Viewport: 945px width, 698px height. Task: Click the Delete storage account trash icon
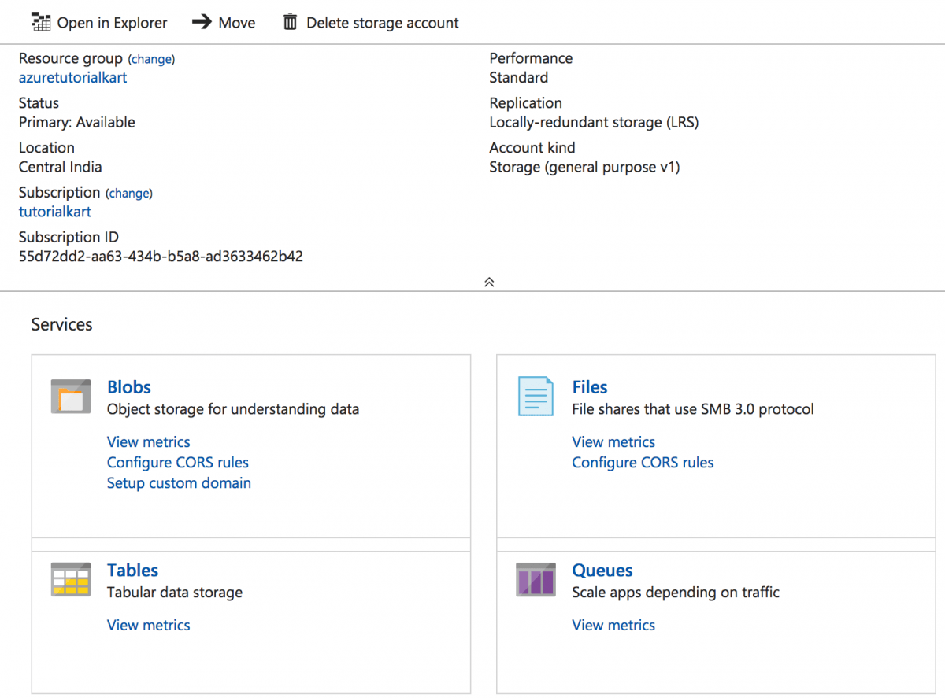click(290, 22)
